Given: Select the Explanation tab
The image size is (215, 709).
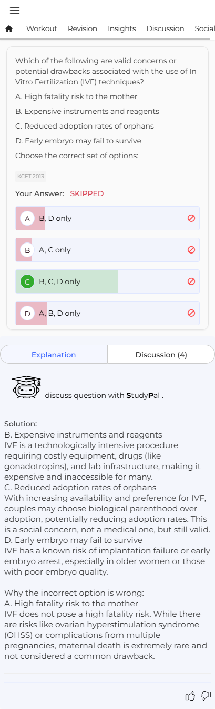Looking at the screenshot, I should click(54, 355).
